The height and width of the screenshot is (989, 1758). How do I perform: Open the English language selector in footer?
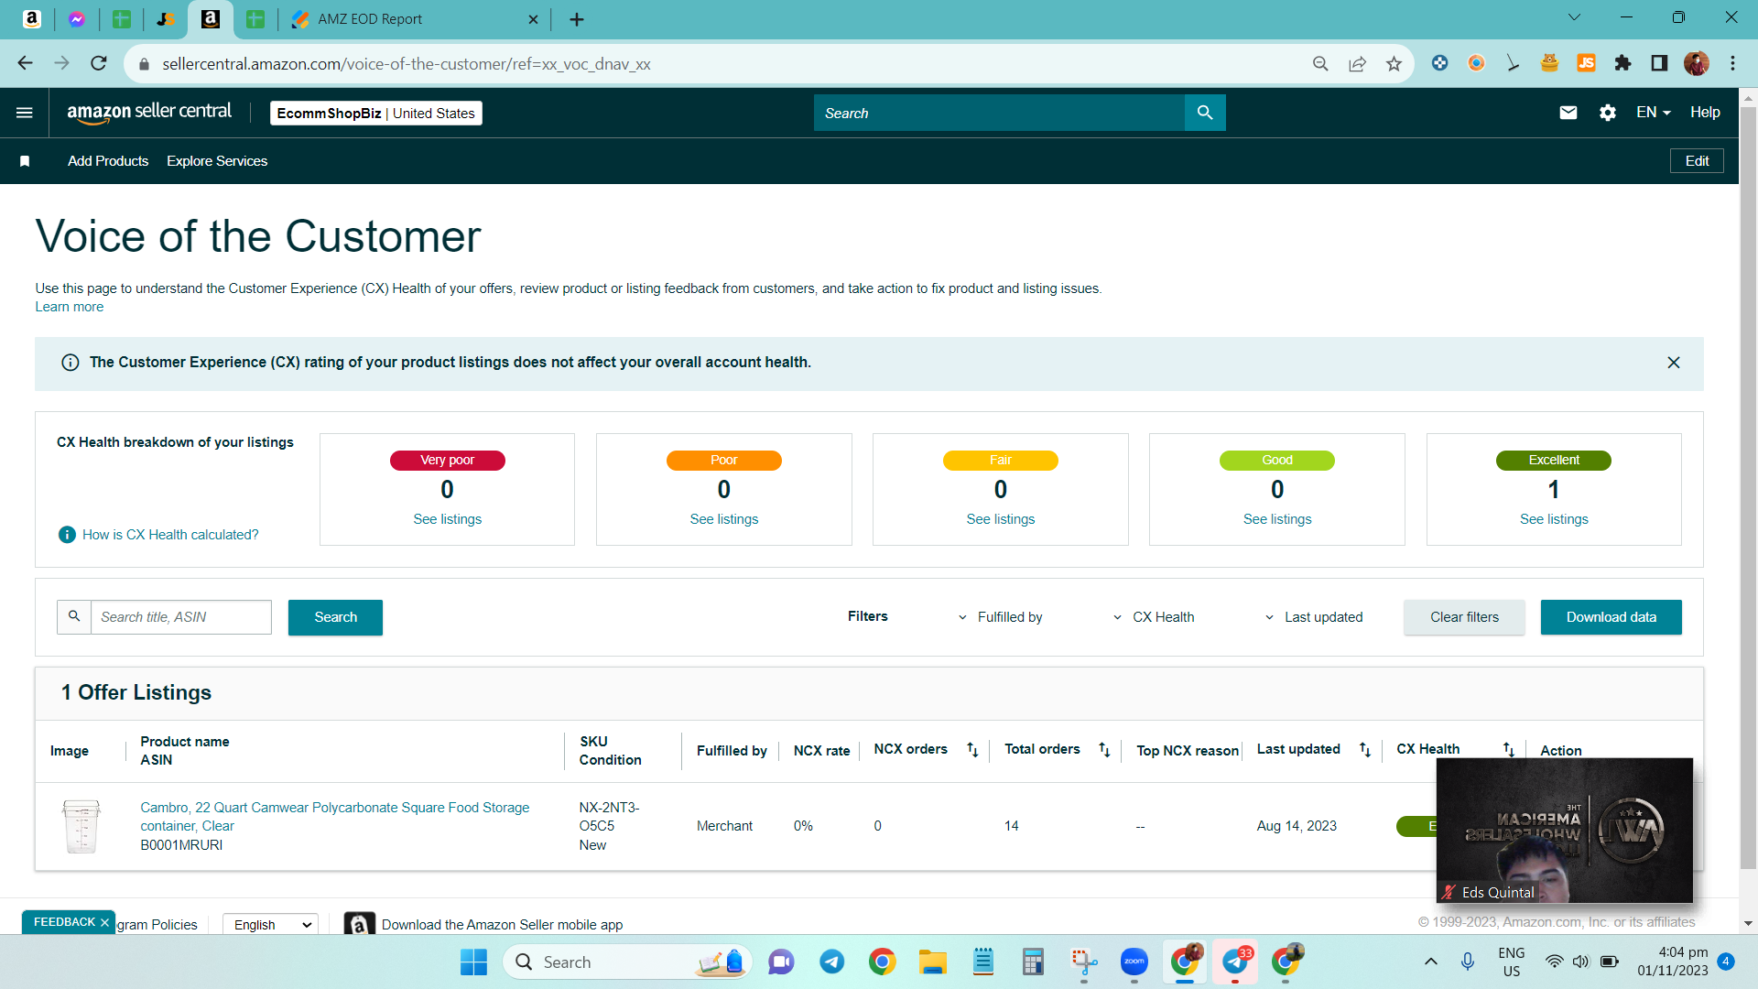pyautogui.click(x=271, y=925)
